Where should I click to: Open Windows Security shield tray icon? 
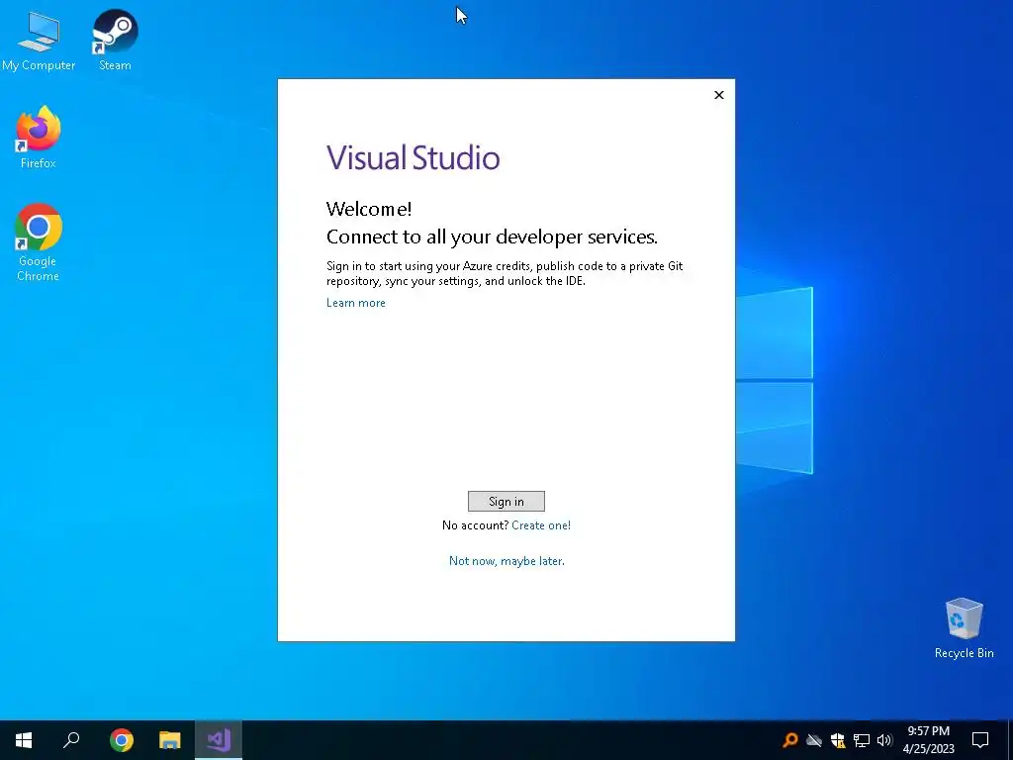click(x=838, y=740)
